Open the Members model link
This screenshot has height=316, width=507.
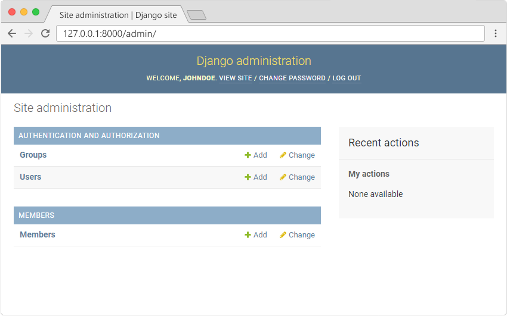pyautogui.click(x=37, y=234)
